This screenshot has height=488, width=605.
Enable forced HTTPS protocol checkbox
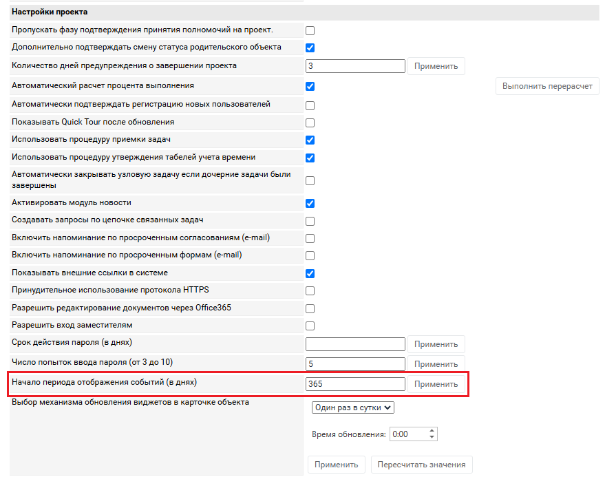click(x=310, y=291)
